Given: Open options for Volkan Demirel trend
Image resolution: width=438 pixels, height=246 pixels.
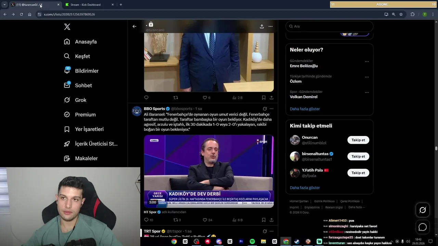Looking at the screenshot, I should tap(367, 93).
